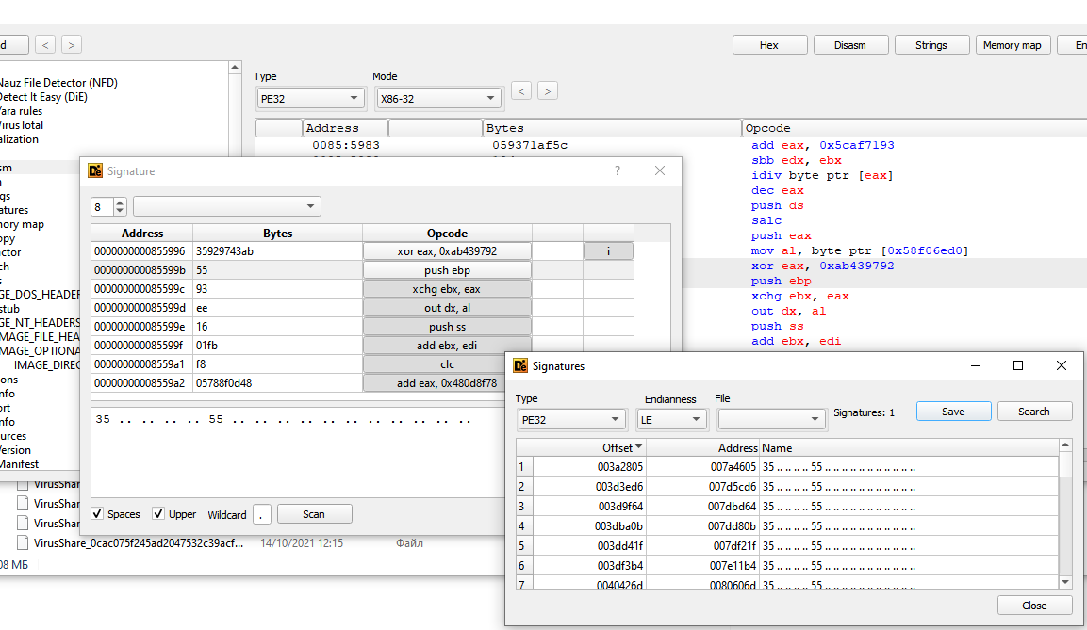Maximize the Signatures window

(x=1017, y=365)
